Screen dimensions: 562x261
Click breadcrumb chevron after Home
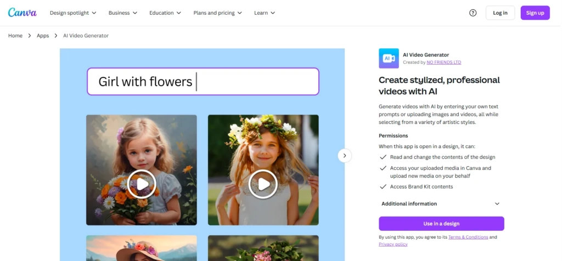pyautogui.click(x=30, y=36)
